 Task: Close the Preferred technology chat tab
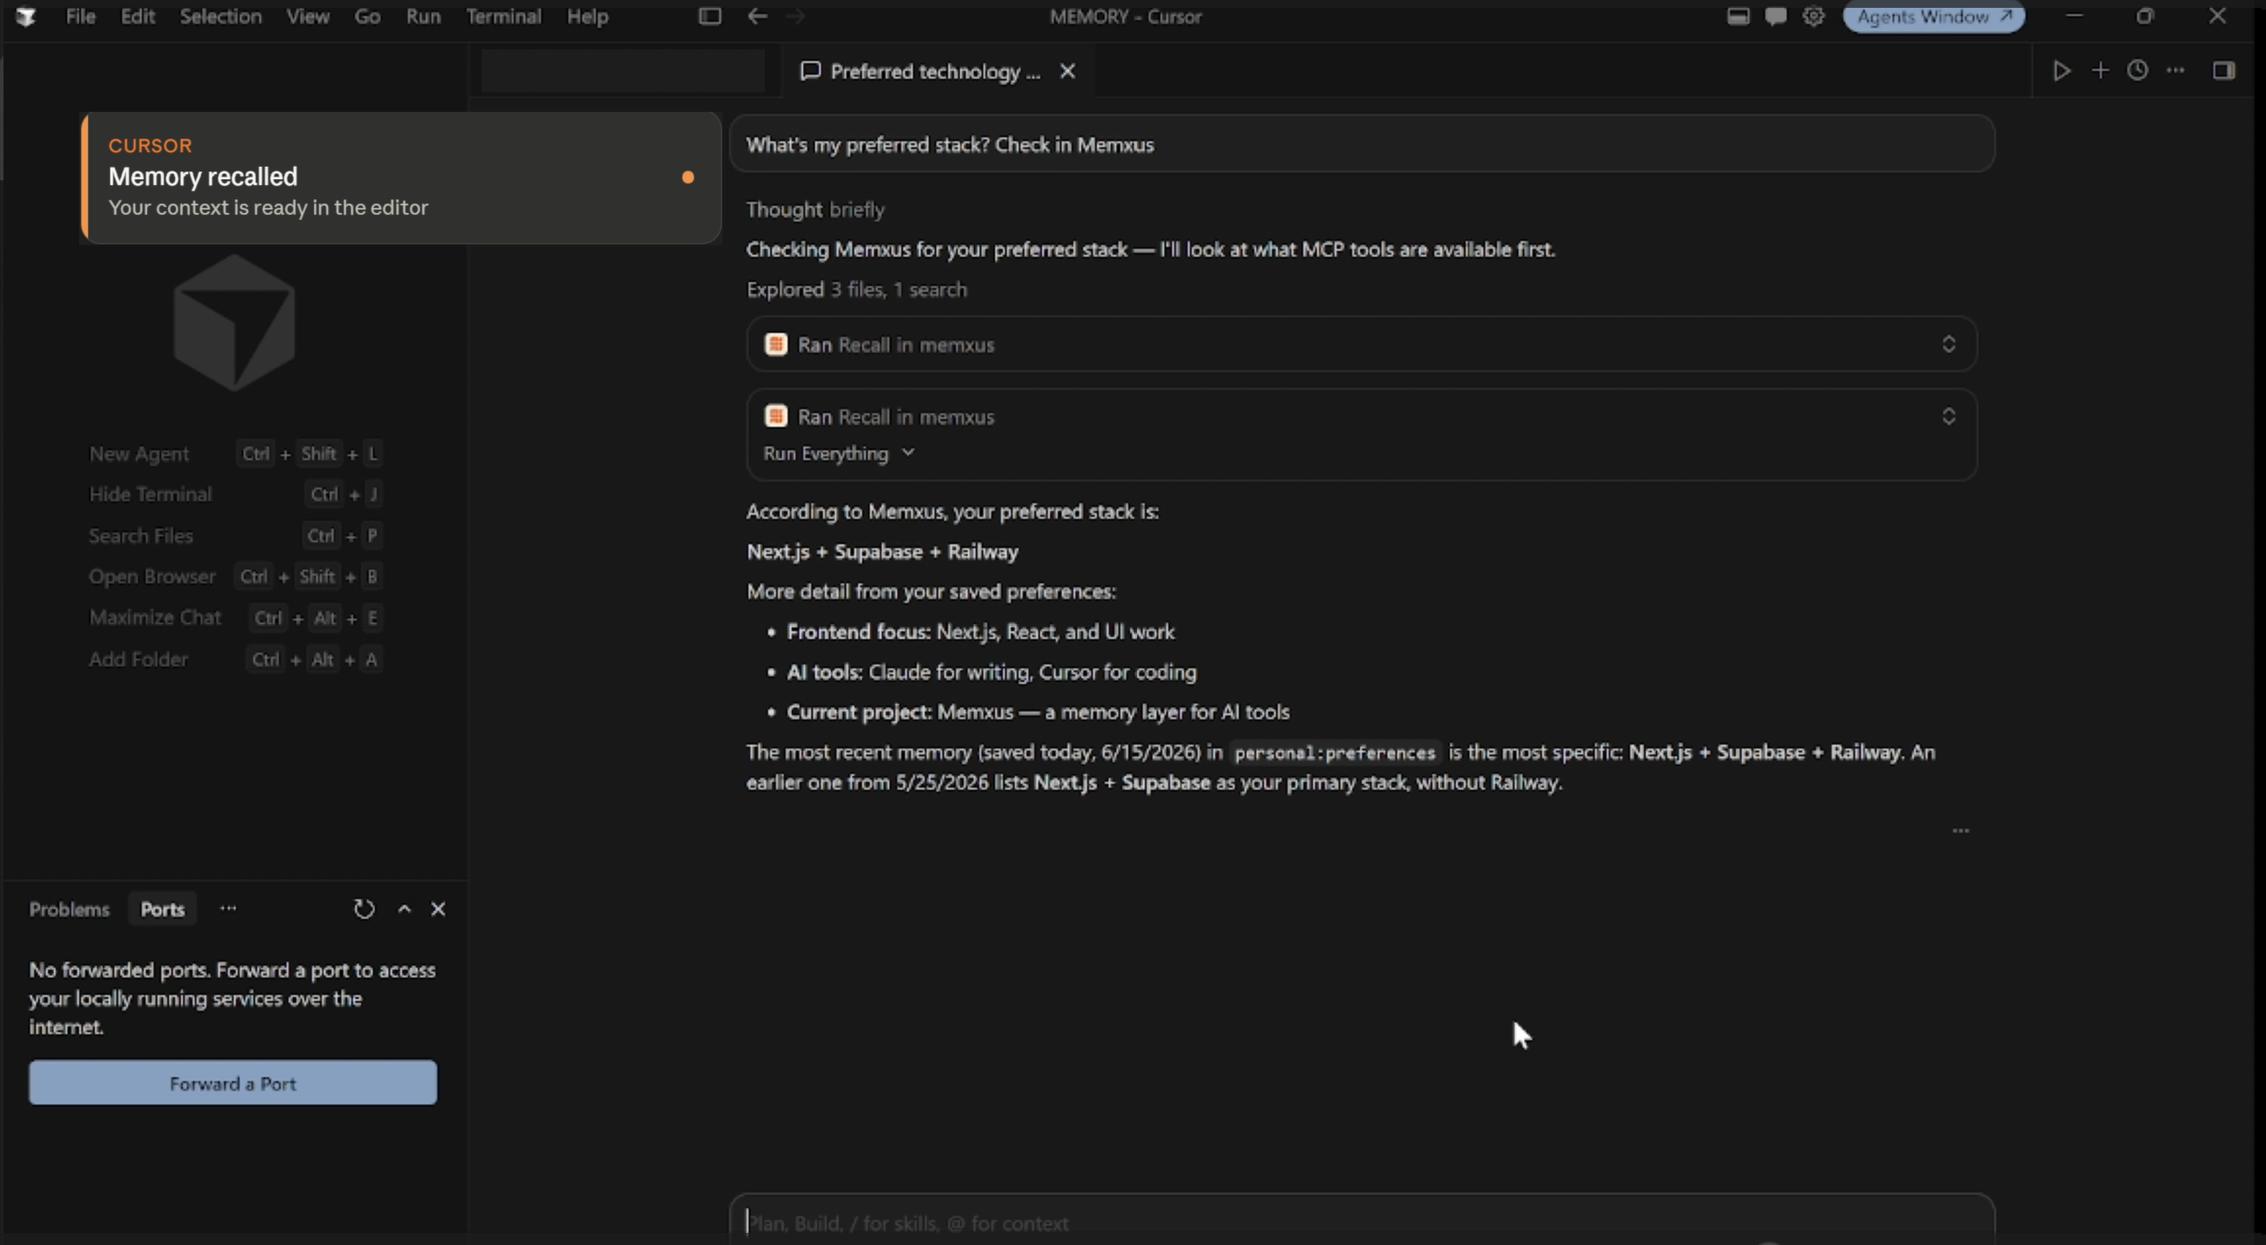[x=1067, y=71]
